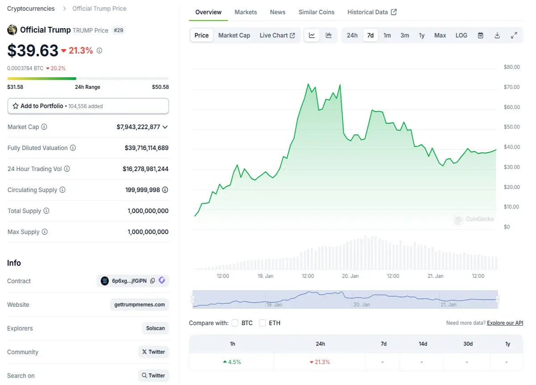The height and width of the screenshot is (385, 536).
Task: Click the Search on Twitter button
Action: [x=154, y=376]
